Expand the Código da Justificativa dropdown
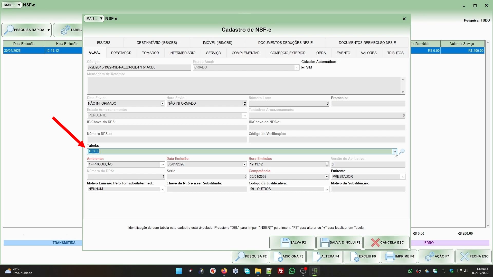Viewport: 493px width, 277px height. click(x=327, y=189)
